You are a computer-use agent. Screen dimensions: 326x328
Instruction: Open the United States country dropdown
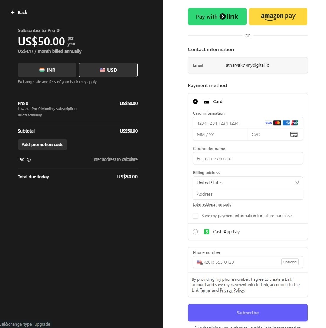click(x=248, y=183)
